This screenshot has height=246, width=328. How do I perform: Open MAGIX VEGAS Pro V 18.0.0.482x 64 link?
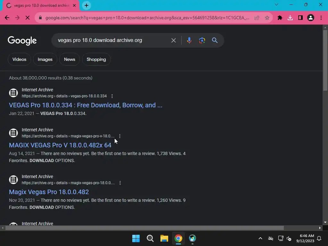click(x=60, y=145)
